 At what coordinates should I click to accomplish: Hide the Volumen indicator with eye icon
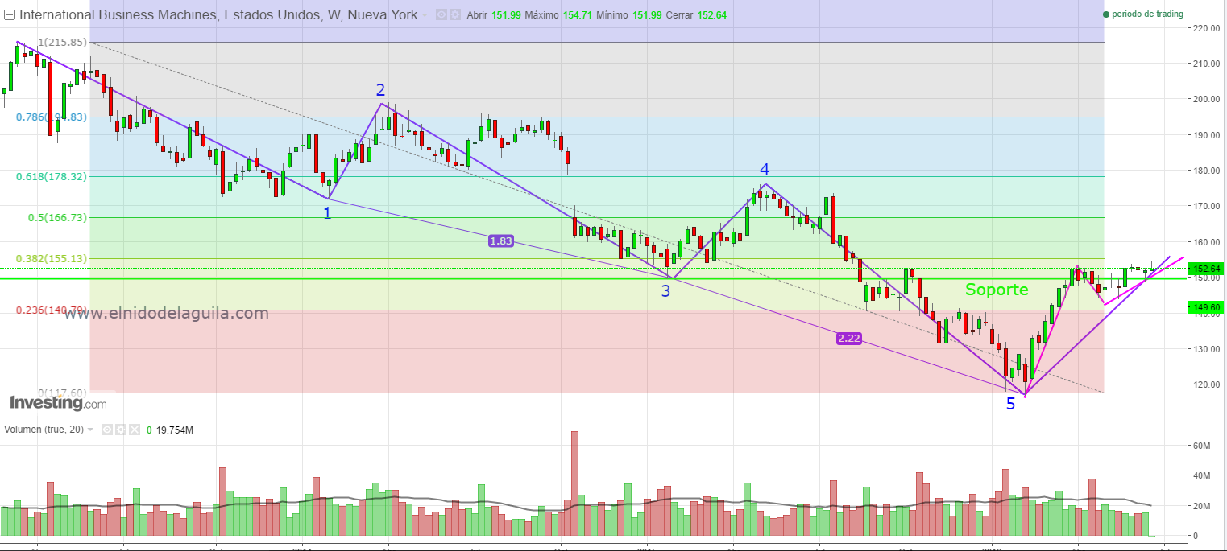coord(107,430)
